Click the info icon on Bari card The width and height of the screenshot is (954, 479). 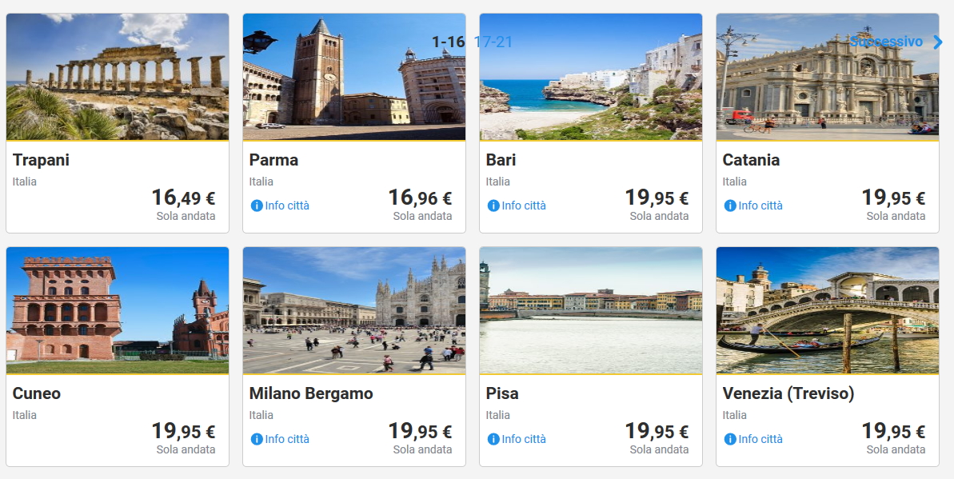493,206
